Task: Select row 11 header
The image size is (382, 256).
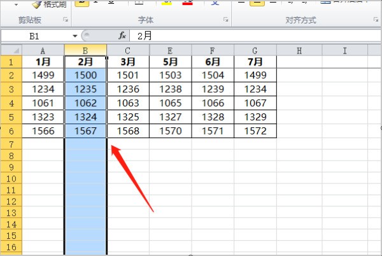Action: tap(11, 190)
